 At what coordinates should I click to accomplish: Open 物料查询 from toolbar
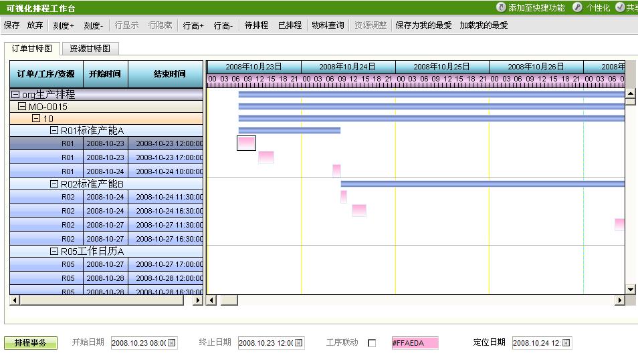[328, 25]
